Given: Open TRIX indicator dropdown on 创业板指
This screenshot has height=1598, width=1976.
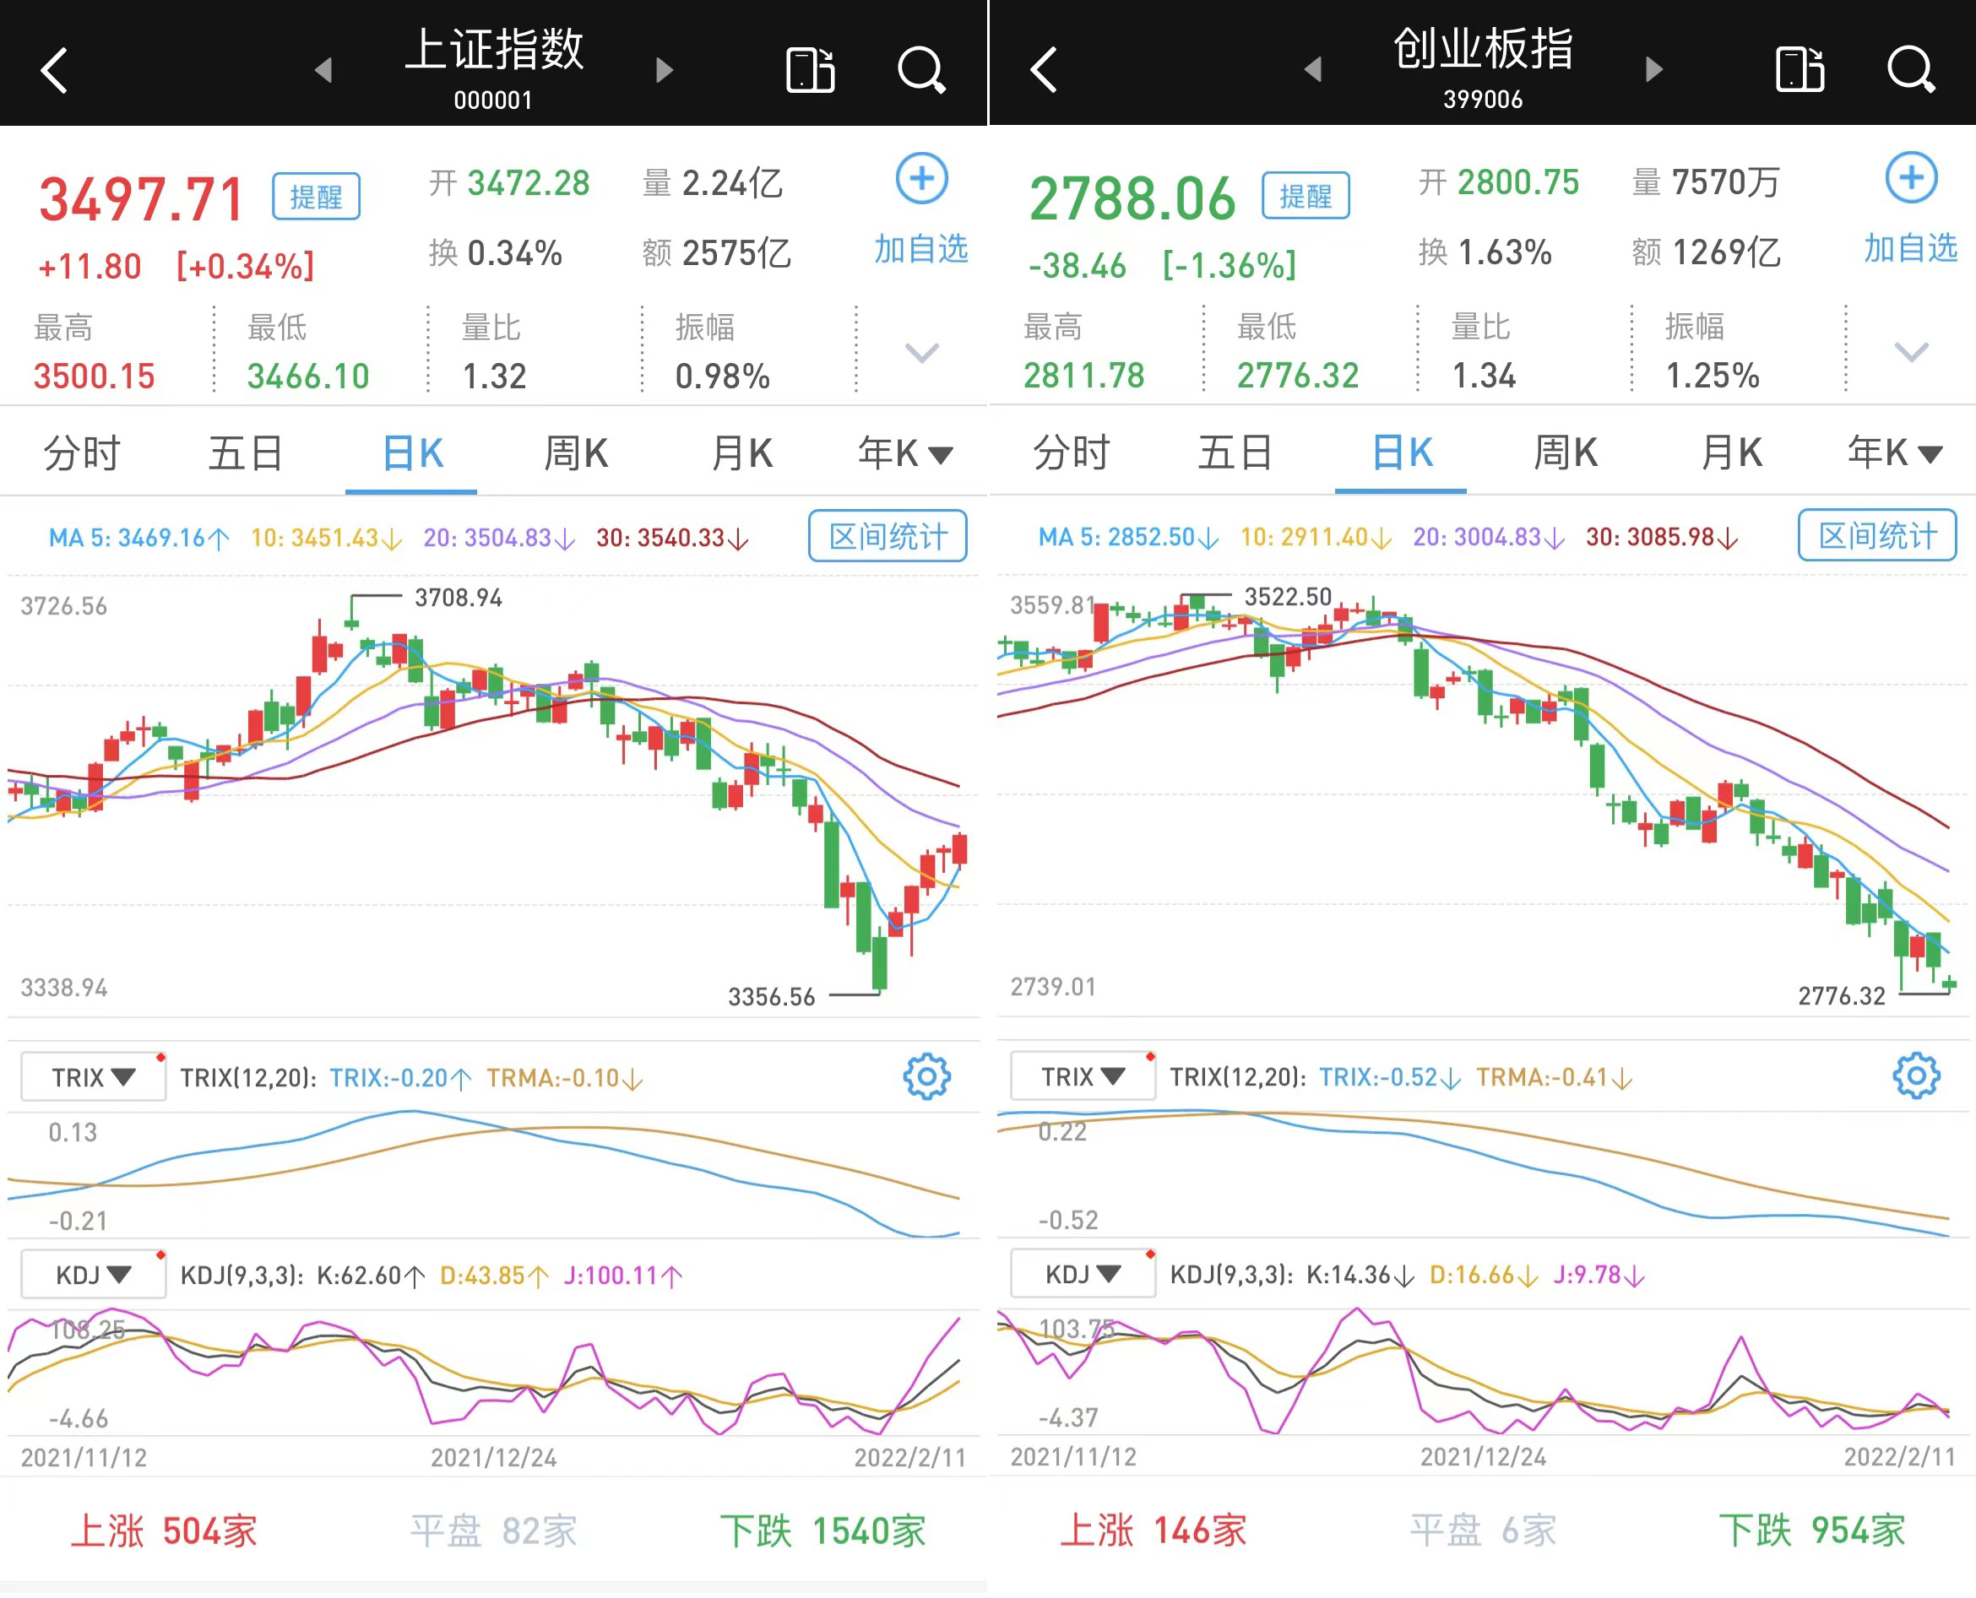Looking at the screenshot, I should [1082, 1076].
